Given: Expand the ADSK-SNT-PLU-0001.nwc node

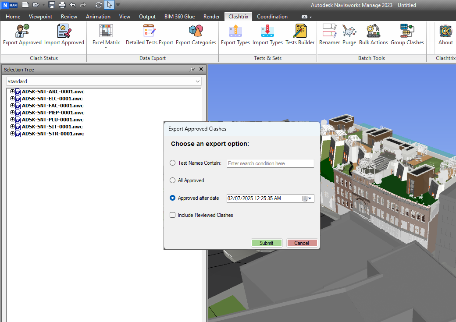Looking at the screenshot, I should (x=12, y=120).
